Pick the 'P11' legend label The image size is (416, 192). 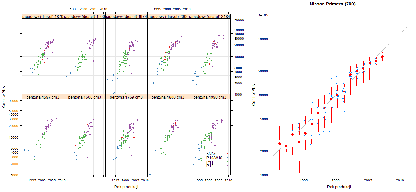coord(210,162)
